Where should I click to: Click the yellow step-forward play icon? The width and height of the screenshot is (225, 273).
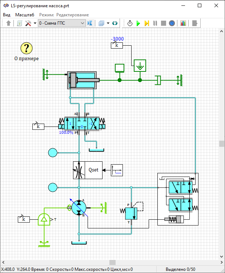tap(146, 23)
